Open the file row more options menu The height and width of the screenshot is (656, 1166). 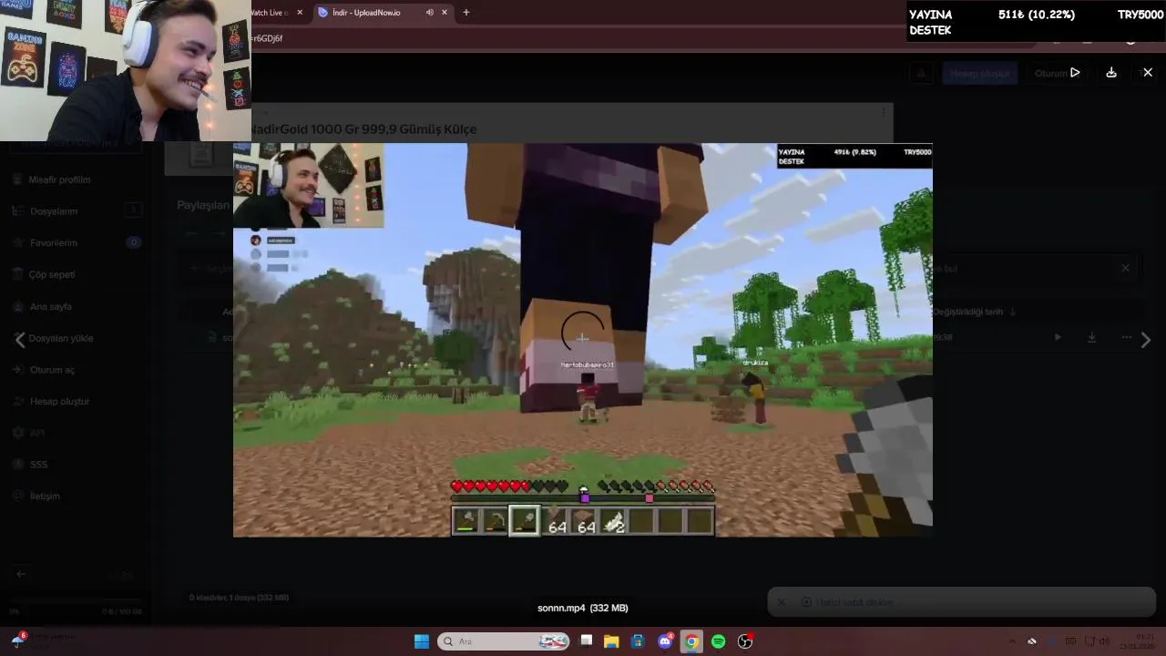[1127, 337]
